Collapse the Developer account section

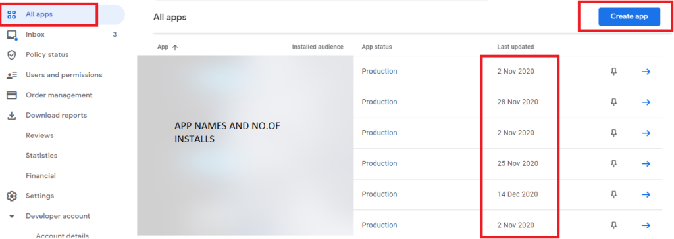(x=12, y=216)
